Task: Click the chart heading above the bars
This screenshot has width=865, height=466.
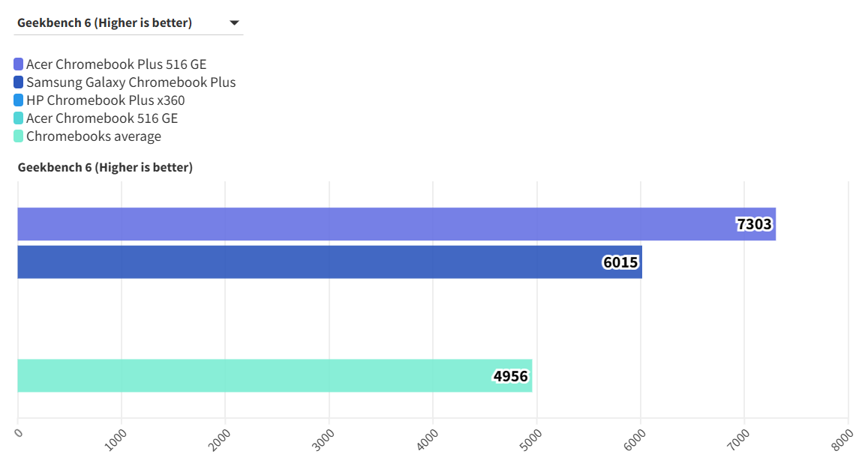Action: (x=105, y=167)
